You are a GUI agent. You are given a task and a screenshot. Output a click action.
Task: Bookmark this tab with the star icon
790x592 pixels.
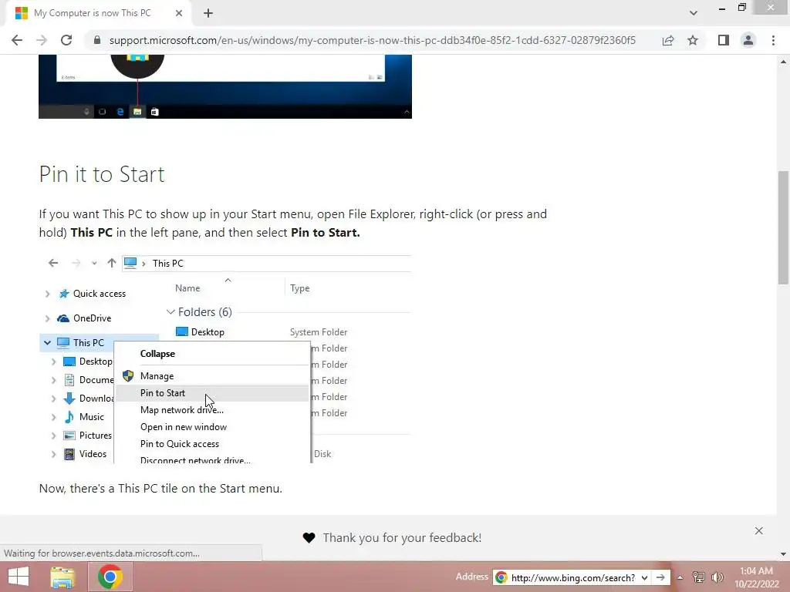click(693, 40)
